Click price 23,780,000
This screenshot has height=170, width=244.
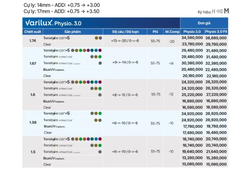click(x=192, y=44)
